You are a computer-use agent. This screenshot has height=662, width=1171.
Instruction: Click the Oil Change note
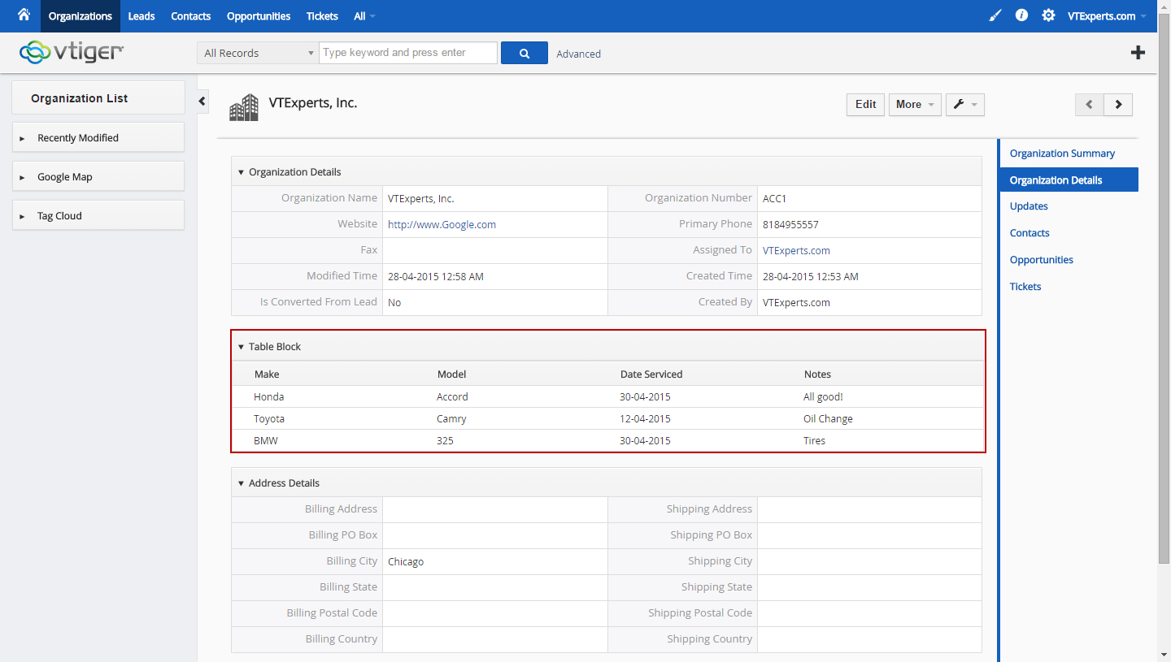(x=828, y=418)
